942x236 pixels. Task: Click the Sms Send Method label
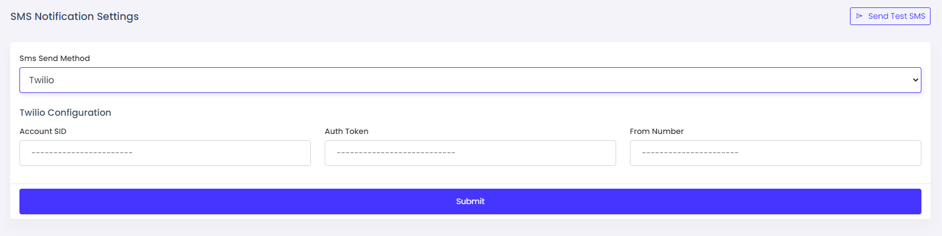coord(54,58)
